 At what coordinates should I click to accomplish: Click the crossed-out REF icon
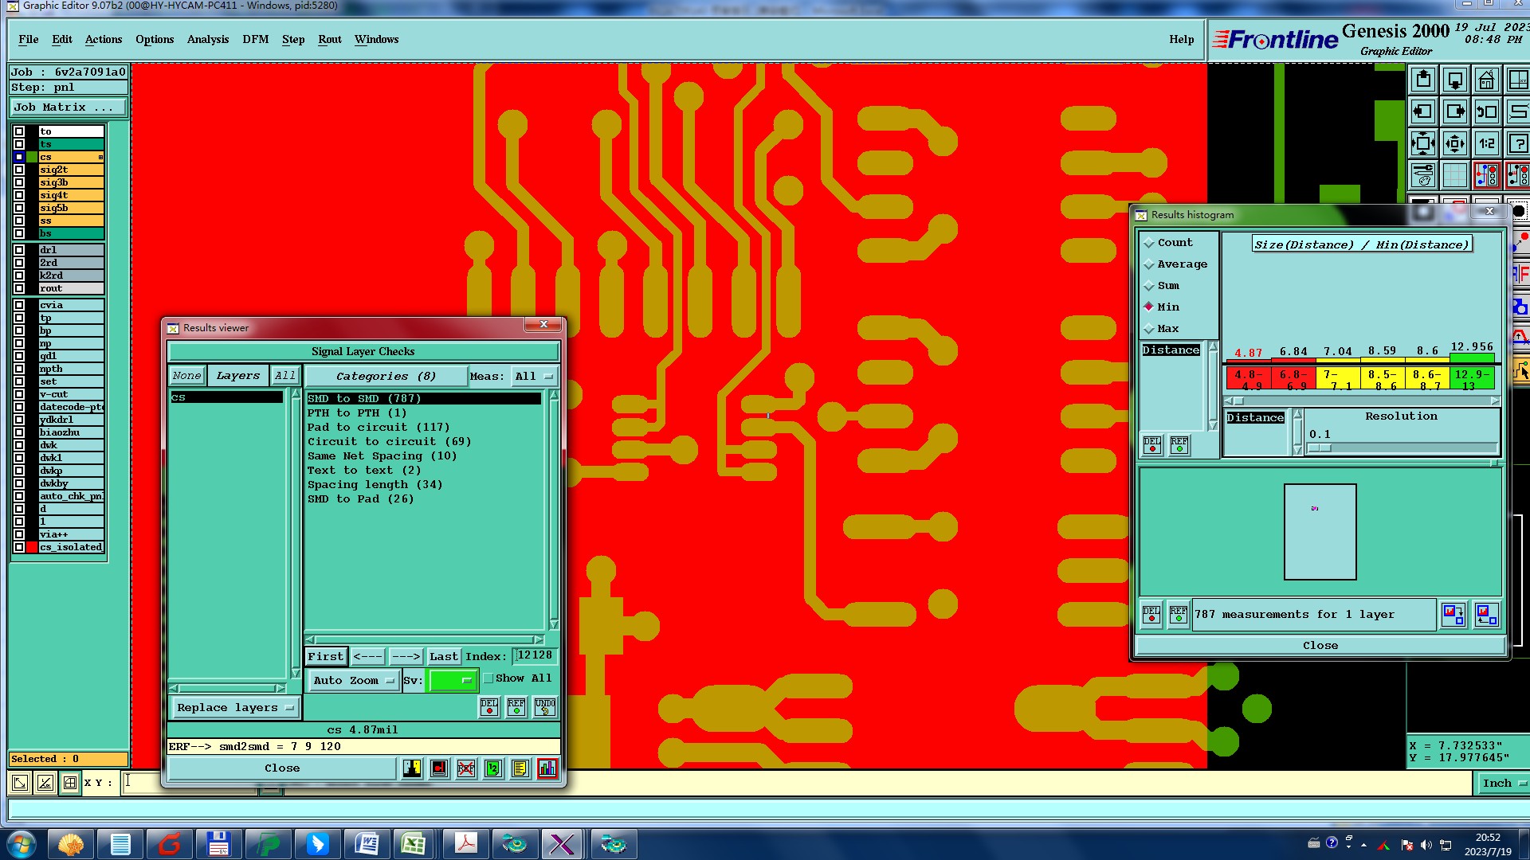pos(466,768)
